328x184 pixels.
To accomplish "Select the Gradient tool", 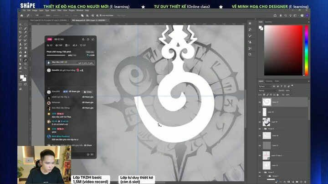I will (x=26, y=48).
